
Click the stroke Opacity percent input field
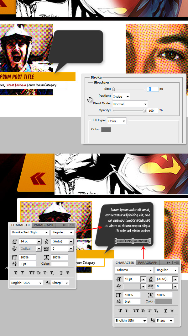pos(153,110)
